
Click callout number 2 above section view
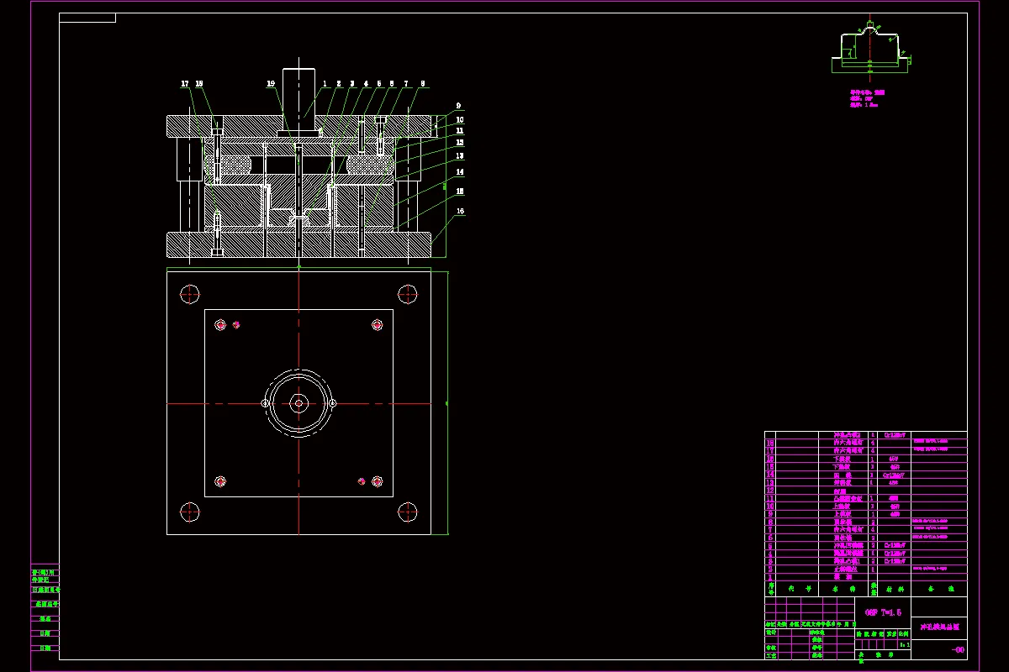click(x=339, y=84)
